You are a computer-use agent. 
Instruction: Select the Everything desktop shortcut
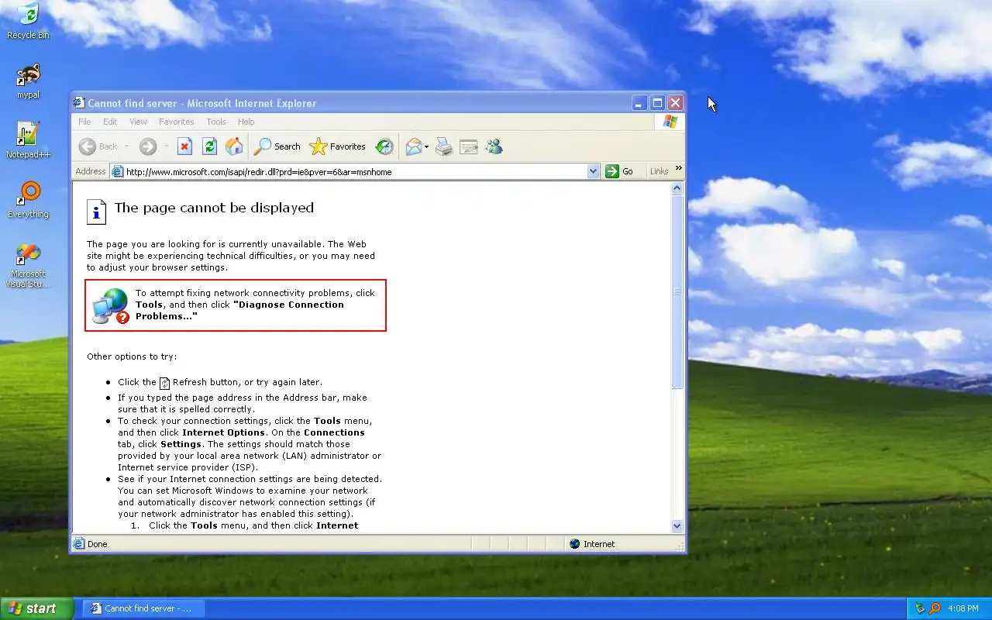click(28, 200)
